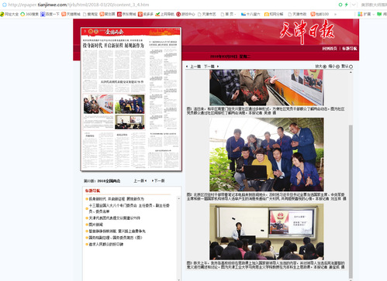The height and width of the screenshot is (281, 387).
Task: Open the 十八届六 bookmark icon
Action: point(244,14)
